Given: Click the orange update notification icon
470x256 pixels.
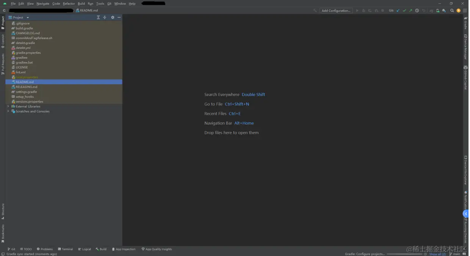Looking at the screenshot, I should coord(459,11).
